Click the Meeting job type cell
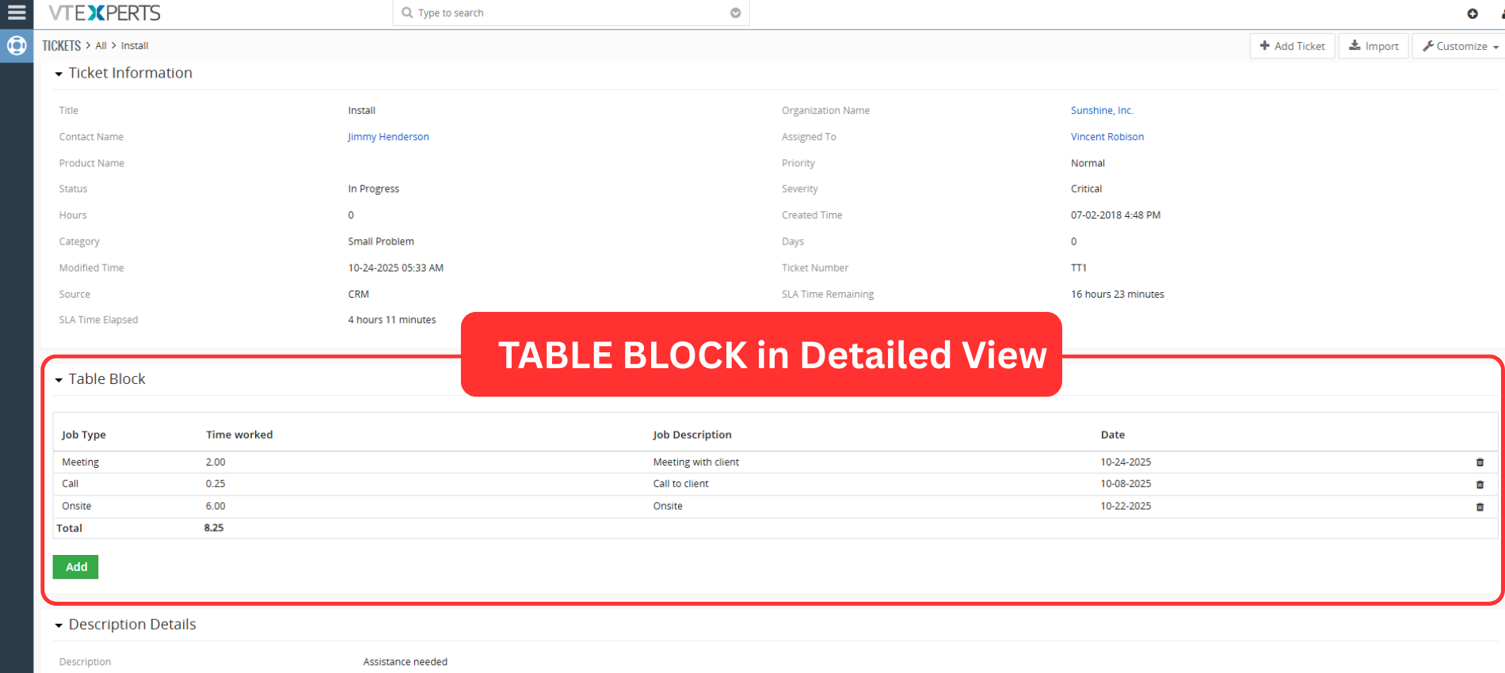The height and width of the screenshot is (673, 1505). click(x=81, y=462)
